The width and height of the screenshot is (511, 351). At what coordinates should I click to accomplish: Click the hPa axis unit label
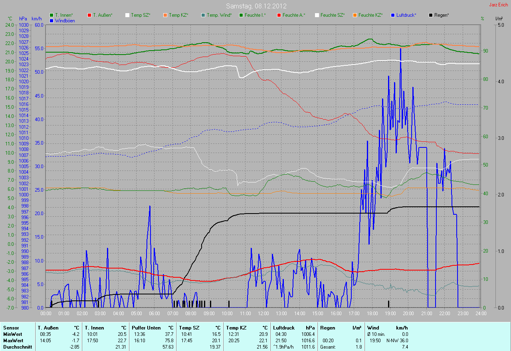[x=23, y=19]
